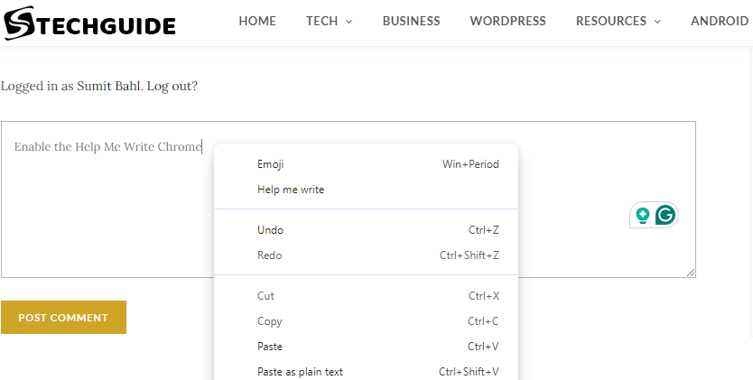Expand the RESOURCES dropdown menu
Image resolution: width=753 pixels, height=380 pixels.
point(618,21)
